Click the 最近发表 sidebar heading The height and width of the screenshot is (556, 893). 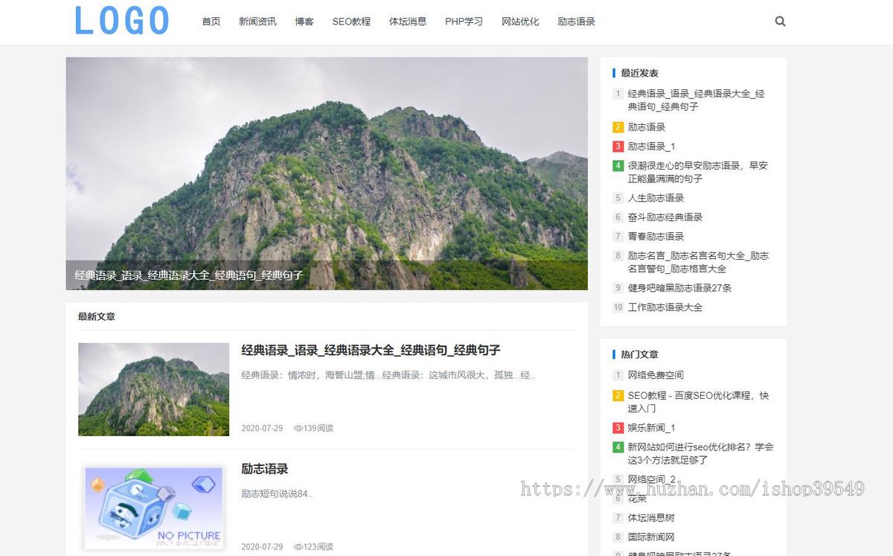click(x=639, y=73)
